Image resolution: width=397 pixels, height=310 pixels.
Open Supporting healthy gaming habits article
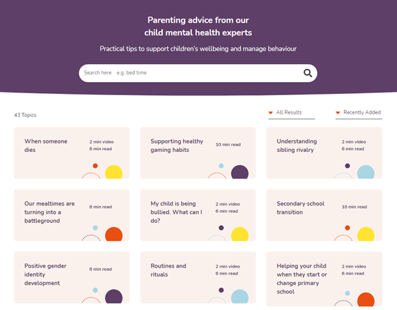pos(198,153)
